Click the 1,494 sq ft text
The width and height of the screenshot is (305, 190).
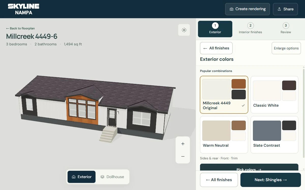click(x=73, y=44)
